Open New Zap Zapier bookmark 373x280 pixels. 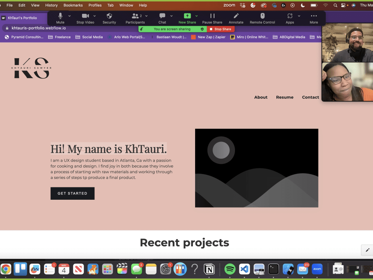[209, 37]
